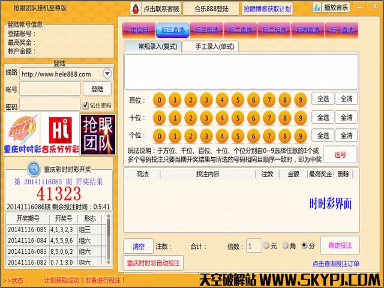The image size is (384, 288).
Task: Open the 点击查询投注订单 link
Action: pos(335,263)
